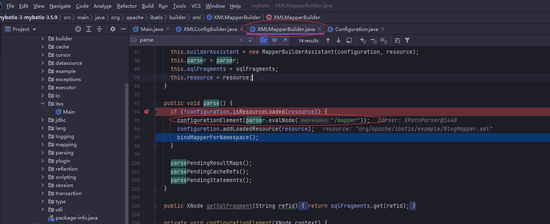Click the XMLMapperBuilder method breadcrumb at path end
This screenshot has width=550, height=224.
click(x=293, y=18)
